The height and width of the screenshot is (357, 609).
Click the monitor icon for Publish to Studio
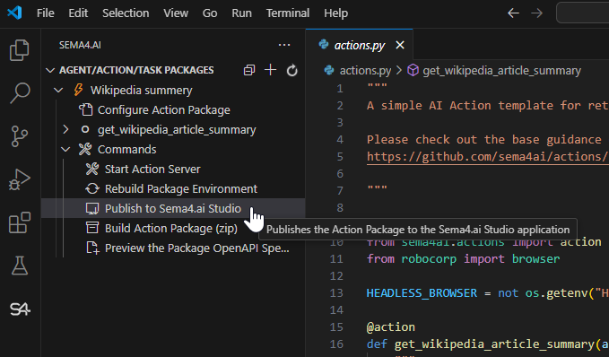pyautogui.click(x=92, y=209)
